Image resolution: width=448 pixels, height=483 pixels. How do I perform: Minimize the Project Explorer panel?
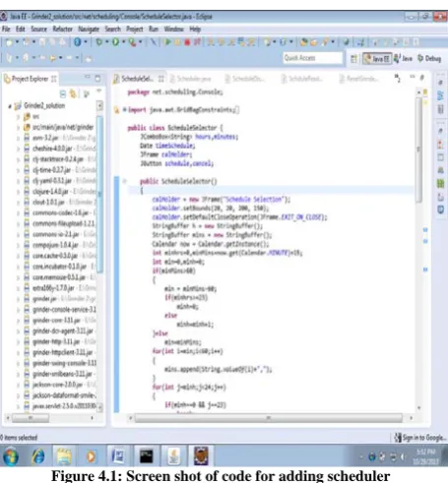tap(88, 77)
